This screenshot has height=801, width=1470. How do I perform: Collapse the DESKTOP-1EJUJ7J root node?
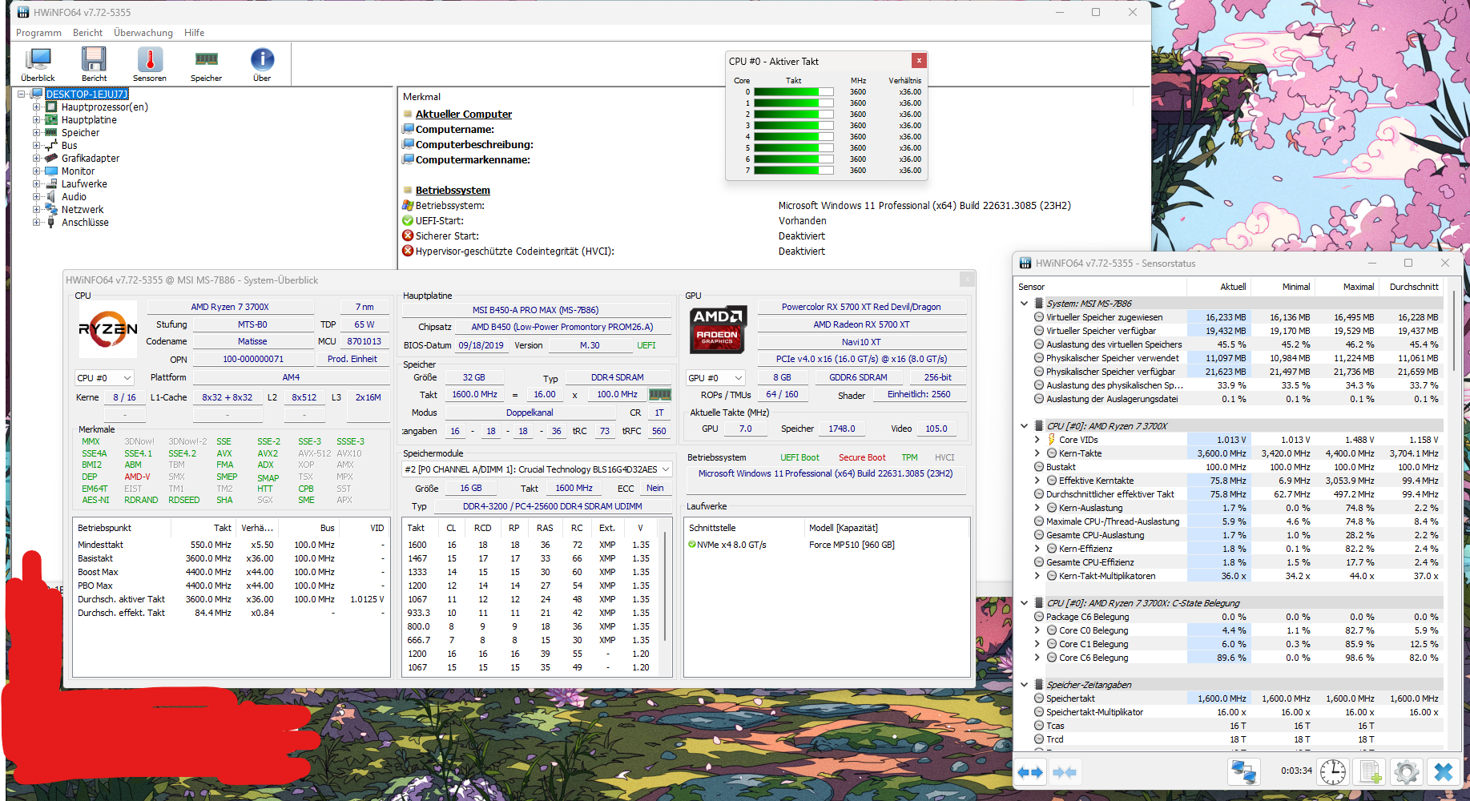[22, 94]
